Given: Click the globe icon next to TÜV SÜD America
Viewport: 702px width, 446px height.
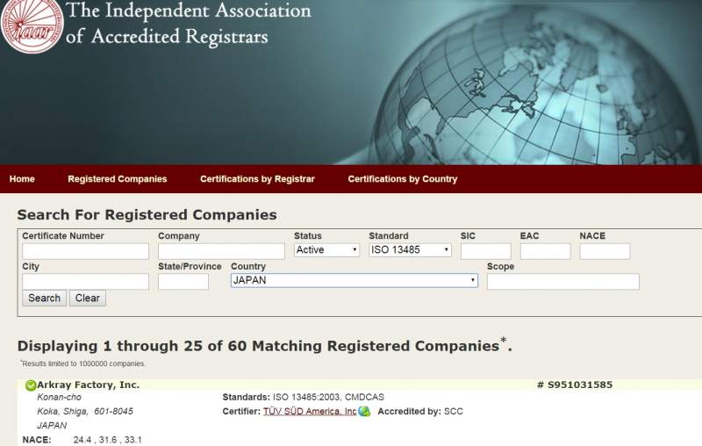Looking at the screenshot, I should click(x=364, y=411).
